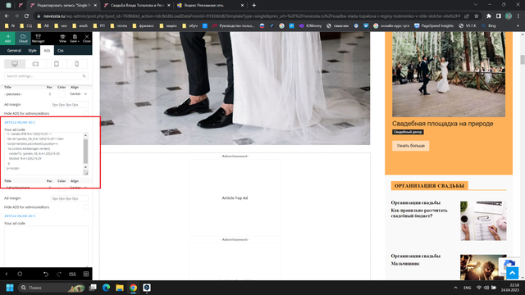Click the 'Узнать больше' button
Image resolution: width=525 pixels, height=295 pixels.
(x=410, y=146)
